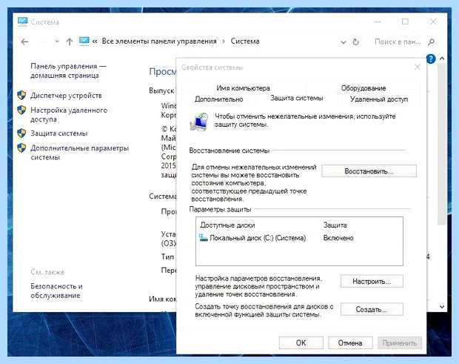459x364 pixels.
Task: Select Локальный диск (C:) (Система) row
Action: (x=299, y=238)
